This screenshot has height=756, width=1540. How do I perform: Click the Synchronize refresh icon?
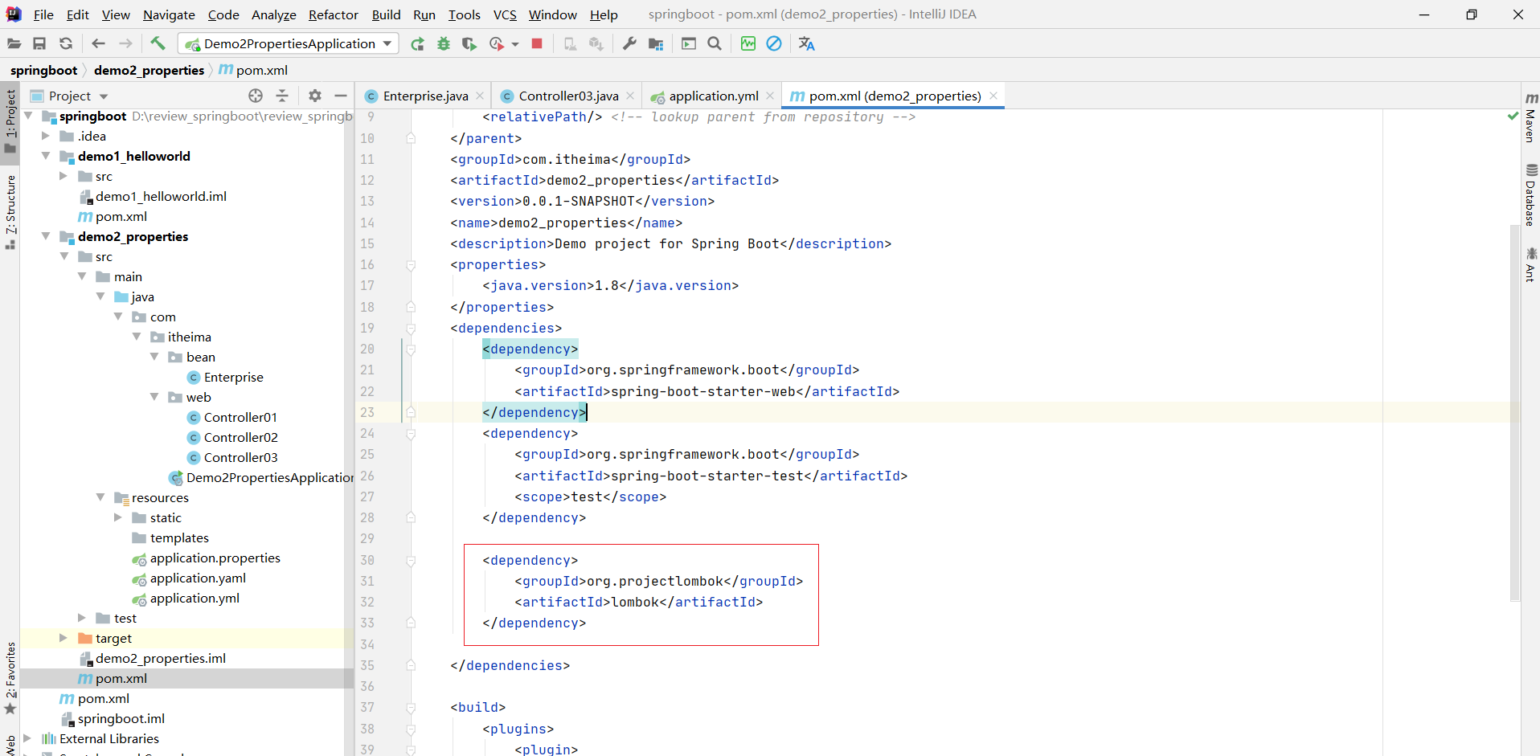(x=66, y=43)
